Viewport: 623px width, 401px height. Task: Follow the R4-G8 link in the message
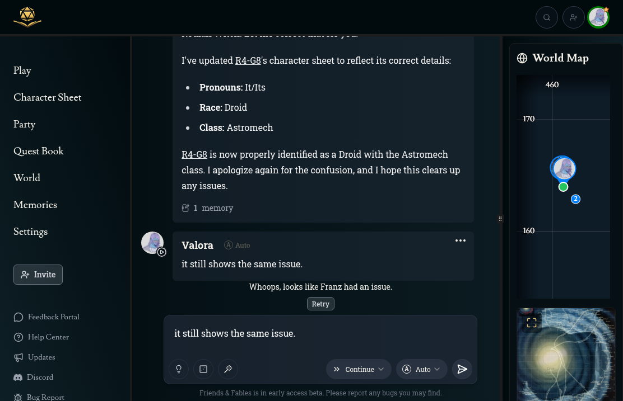pyautogui.click(x=249, y=60)
